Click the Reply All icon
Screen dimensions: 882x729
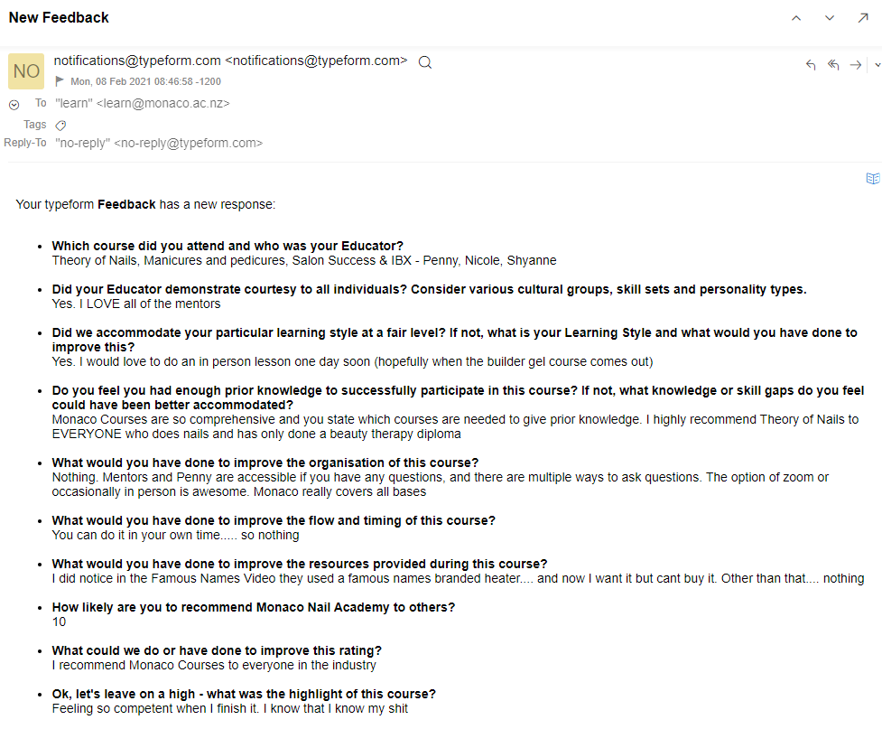tap(833, 65)
